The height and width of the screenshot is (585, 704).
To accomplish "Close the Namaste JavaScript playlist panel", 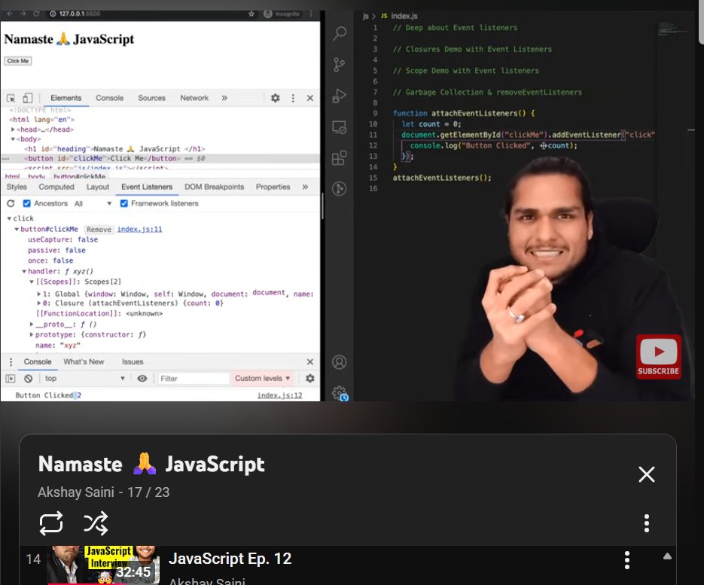I will [647, 474].
